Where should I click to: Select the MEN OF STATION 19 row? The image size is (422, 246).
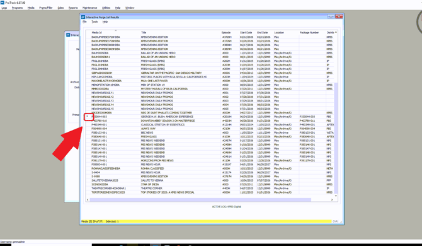[x=210, y=85]
